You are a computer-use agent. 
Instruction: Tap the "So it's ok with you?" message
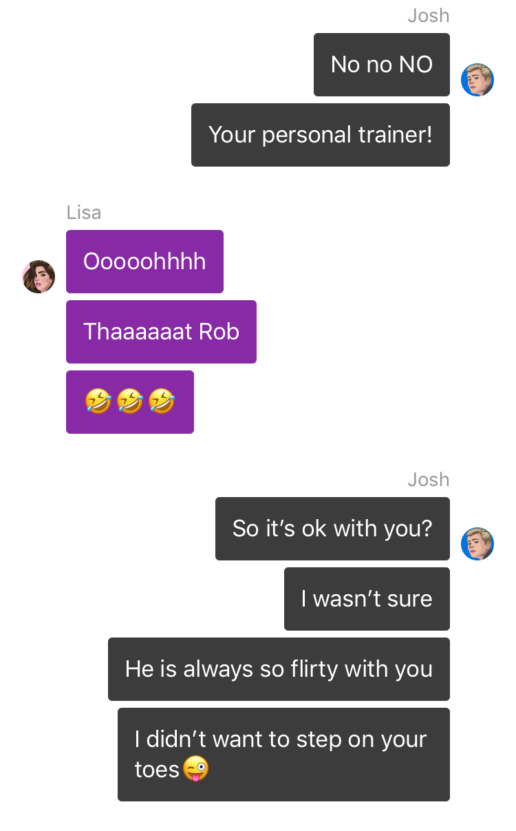(332, 529)
